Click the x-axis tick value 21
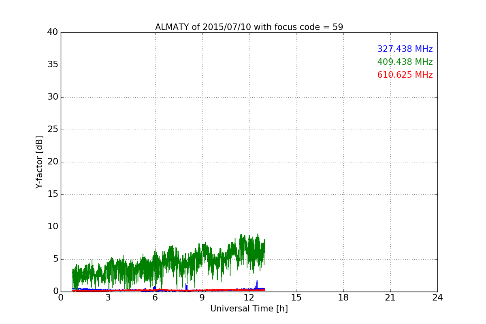The width and height of the screenshot is (486, 324). pos(390,298)
